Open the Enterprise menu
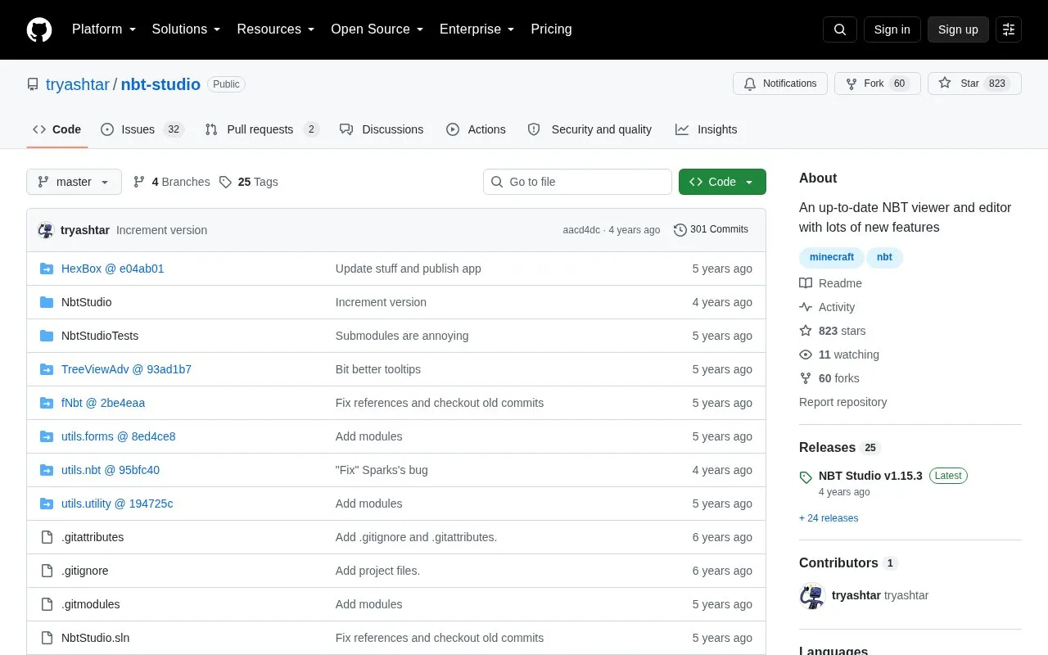 477,29
